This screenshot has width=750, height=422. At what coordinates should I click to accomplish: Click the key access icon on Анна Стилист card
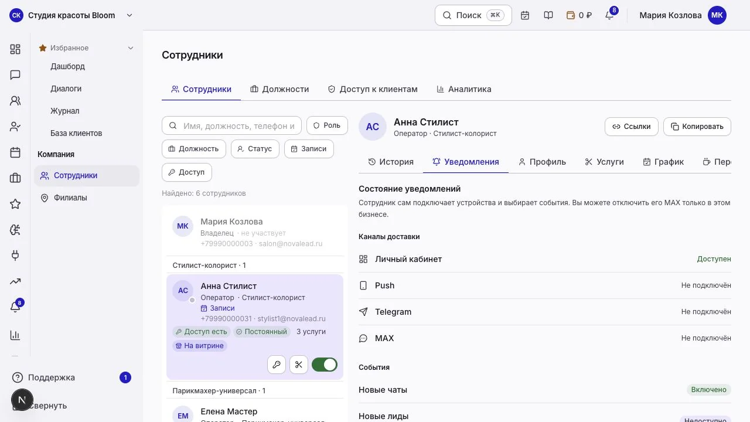pos(277,365)
